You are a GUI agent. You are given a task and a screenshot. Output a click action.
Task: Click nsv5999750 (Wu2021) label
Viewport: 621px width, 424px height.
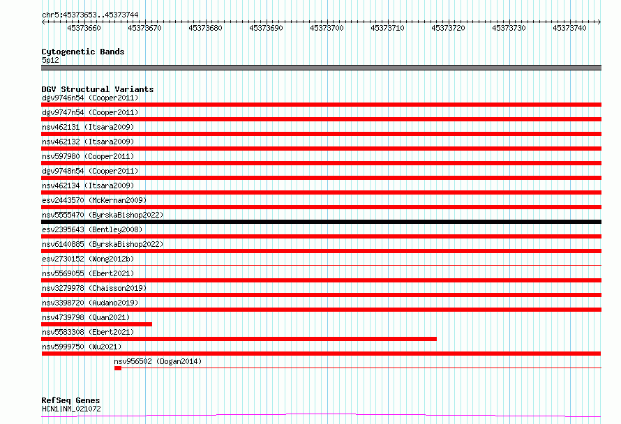(82, 347)
